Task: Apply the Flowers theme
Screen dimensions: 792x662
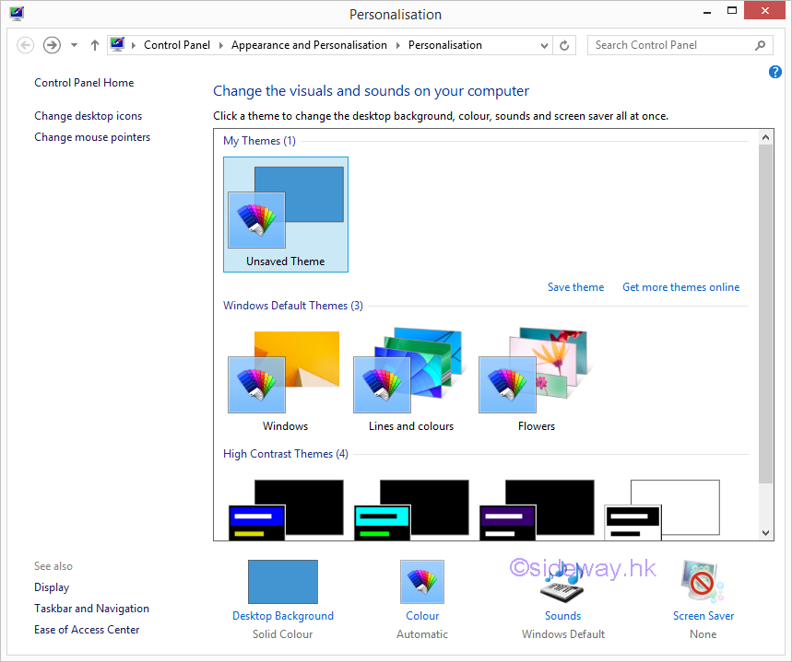Action: click(536, 379)
